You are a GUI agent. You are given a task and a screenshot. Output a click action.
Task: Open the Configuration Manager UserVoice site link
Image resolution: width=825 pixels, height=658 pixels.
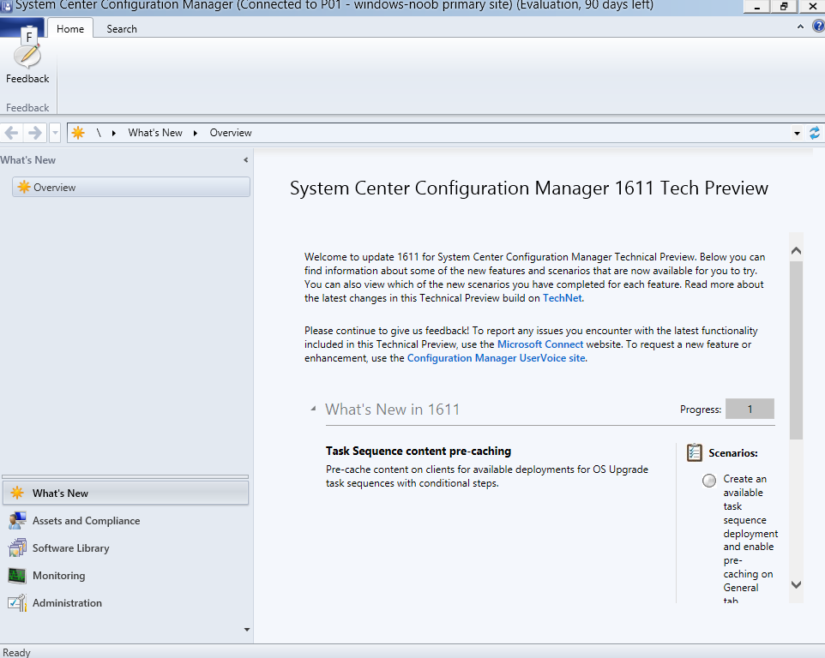[497, 358]
